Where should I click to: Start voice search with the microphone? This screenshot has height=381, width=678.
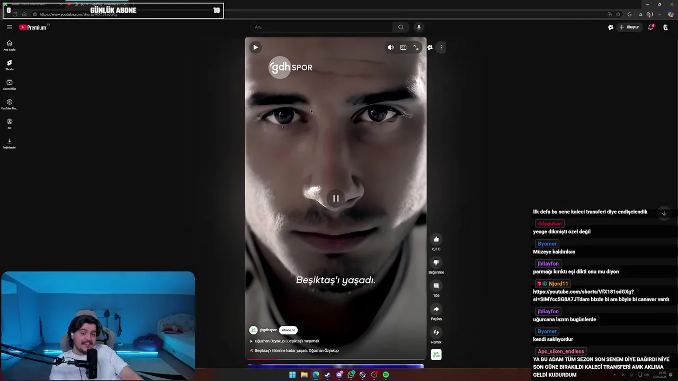(x=418, y=27)
